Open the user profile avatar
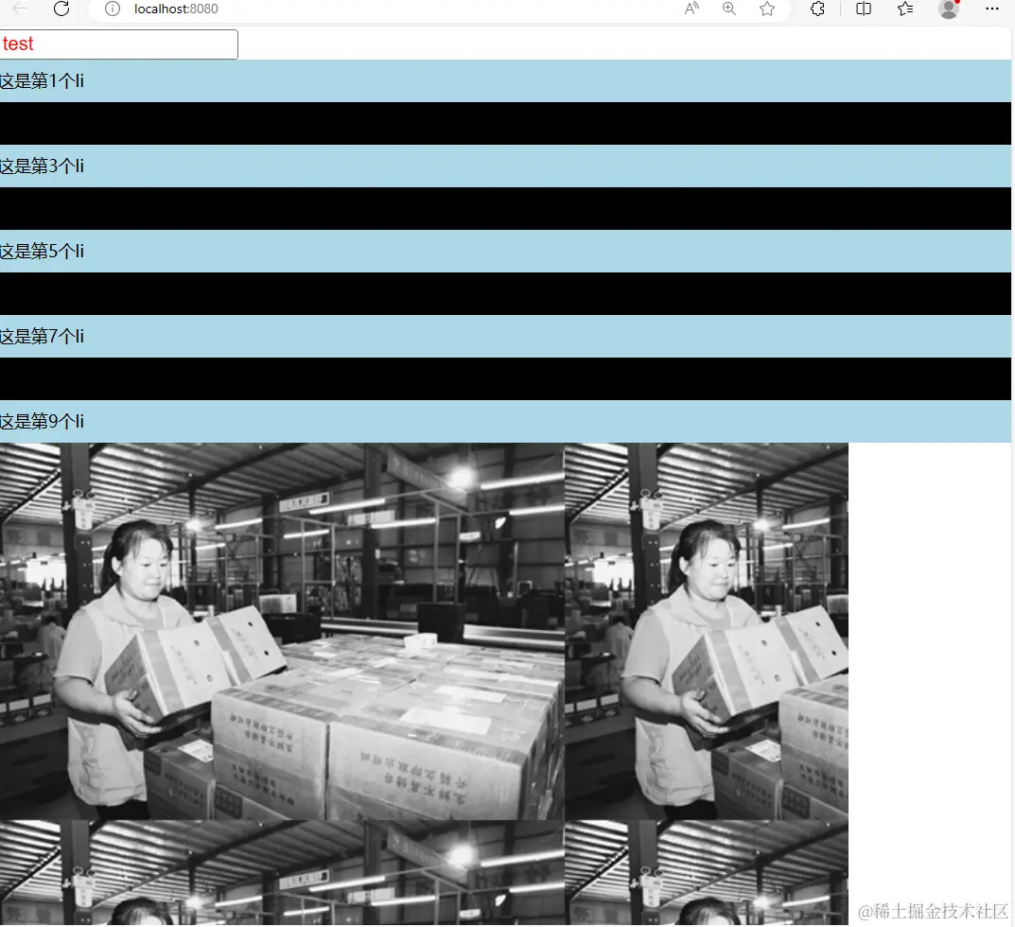Viewport: 1015px width, 927px height. point(949,9)
